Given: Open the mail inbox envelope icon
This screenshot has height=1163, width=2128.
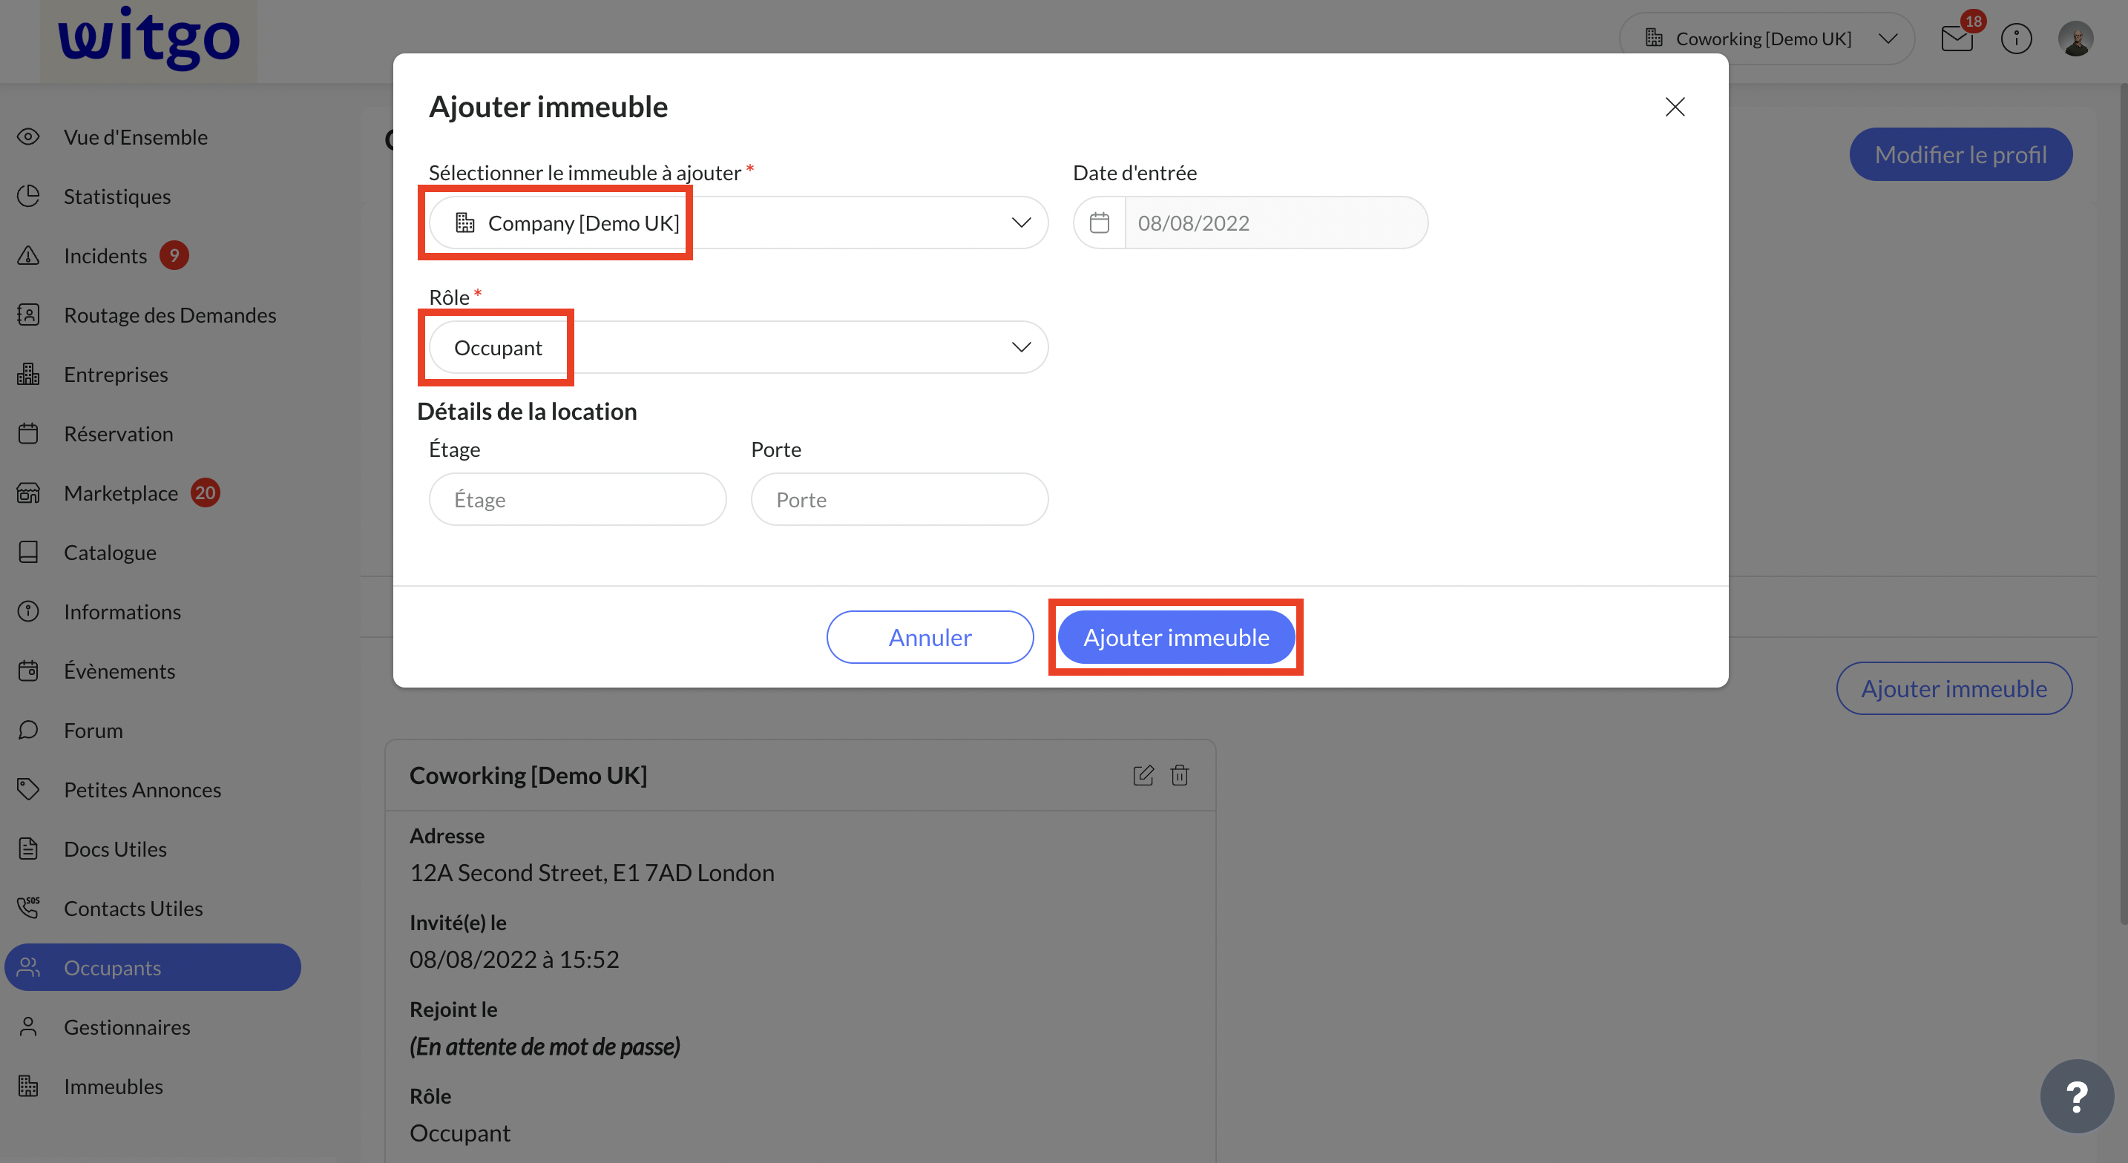Looking at the screenshot, I should 1957,39.
